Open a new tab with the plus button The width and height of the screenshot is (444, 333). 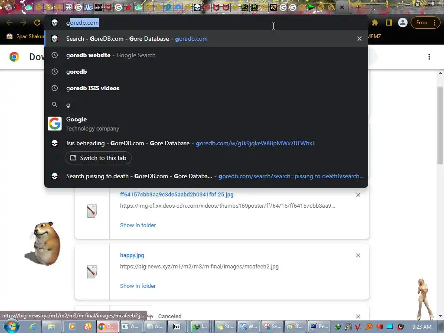358,7
